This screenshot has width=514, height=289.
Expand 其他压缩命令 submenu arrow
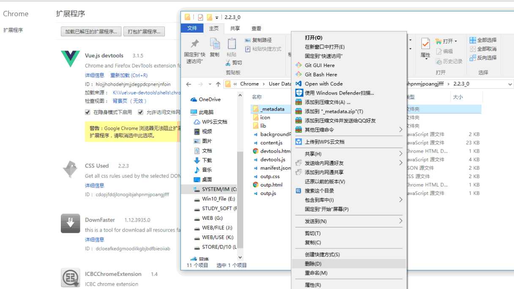click(x=401, y=130)
